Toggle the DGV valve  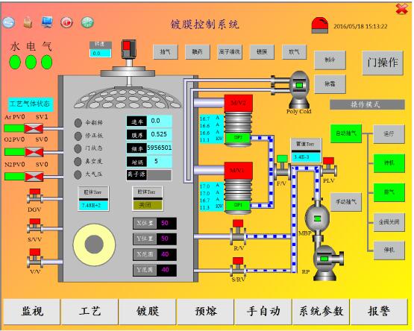(x=35, y=196)
